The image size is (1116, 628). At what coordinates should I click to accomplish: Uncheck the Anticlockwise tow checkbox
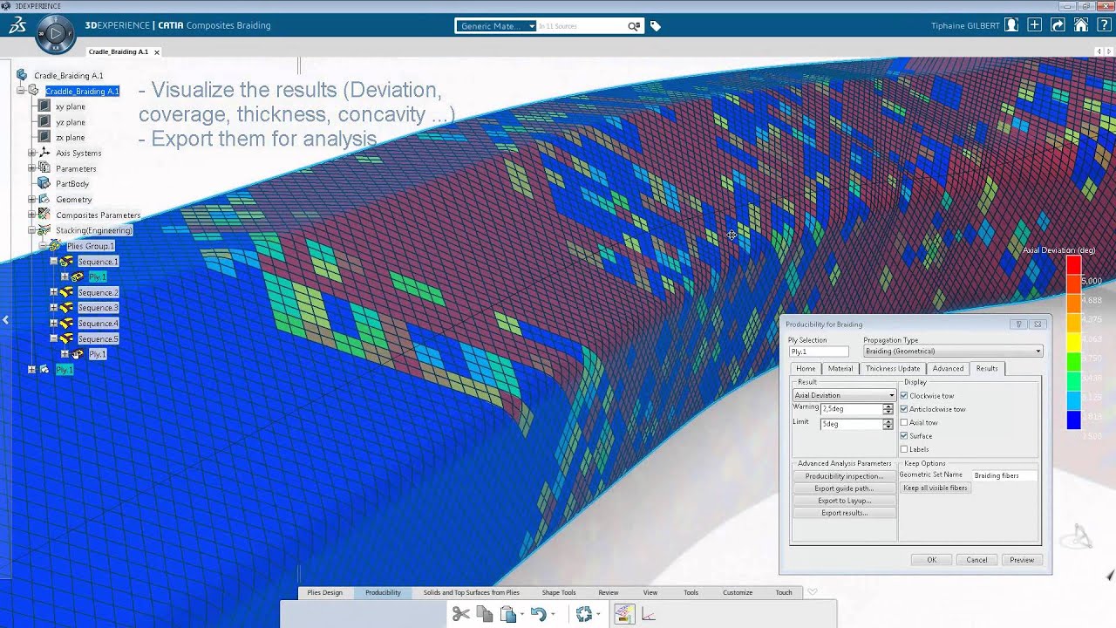pyautogui.click(x=904, y=408)
